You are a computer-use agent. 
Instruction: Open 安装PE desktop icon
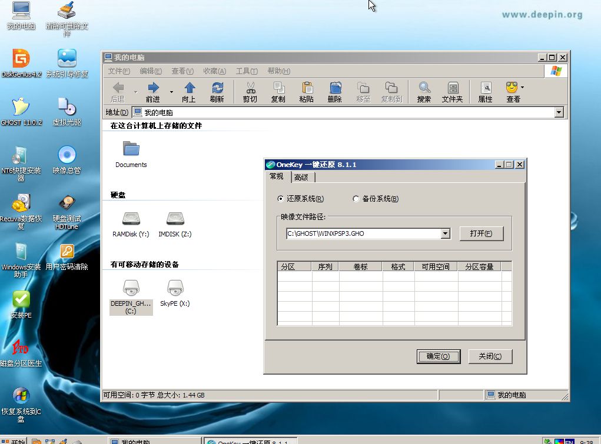point(21,305)
